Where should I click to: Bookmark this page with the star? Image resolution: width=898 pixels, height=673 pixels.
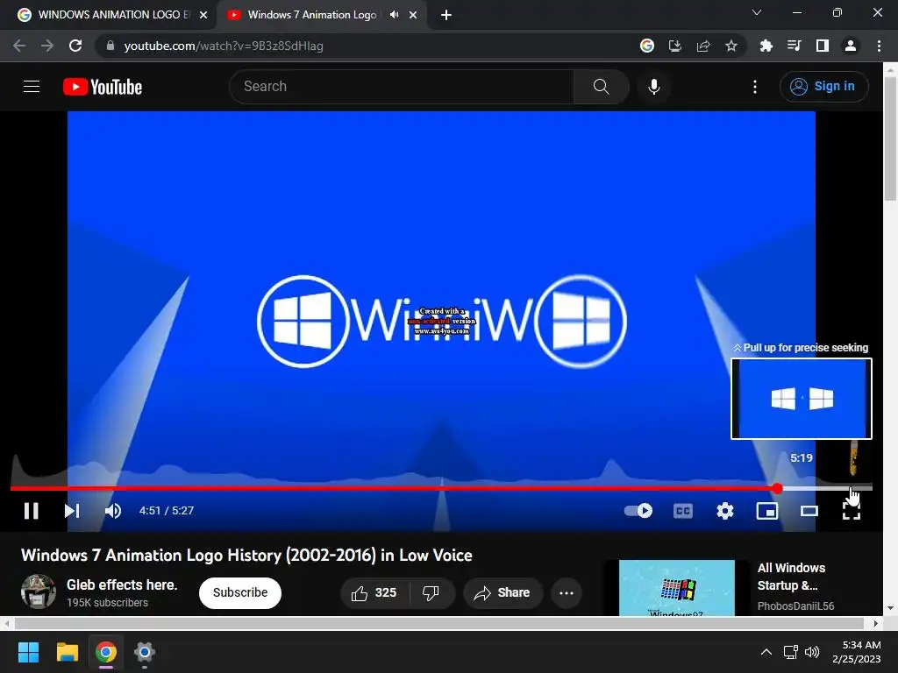click(x=731, y=46)
